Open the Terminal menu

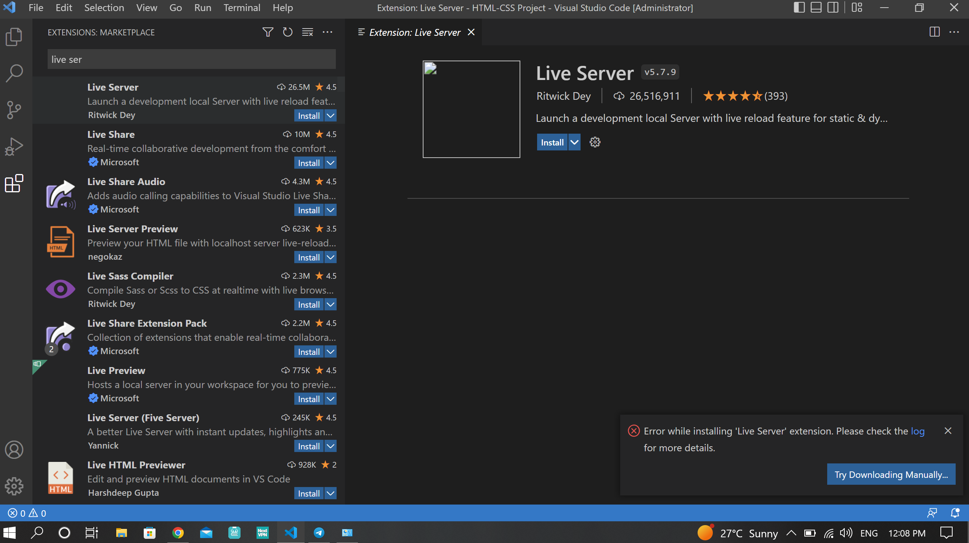242,8
